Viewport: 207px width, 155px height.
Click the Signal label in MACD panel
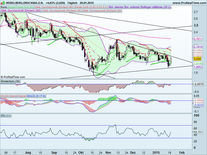(22, 96)
